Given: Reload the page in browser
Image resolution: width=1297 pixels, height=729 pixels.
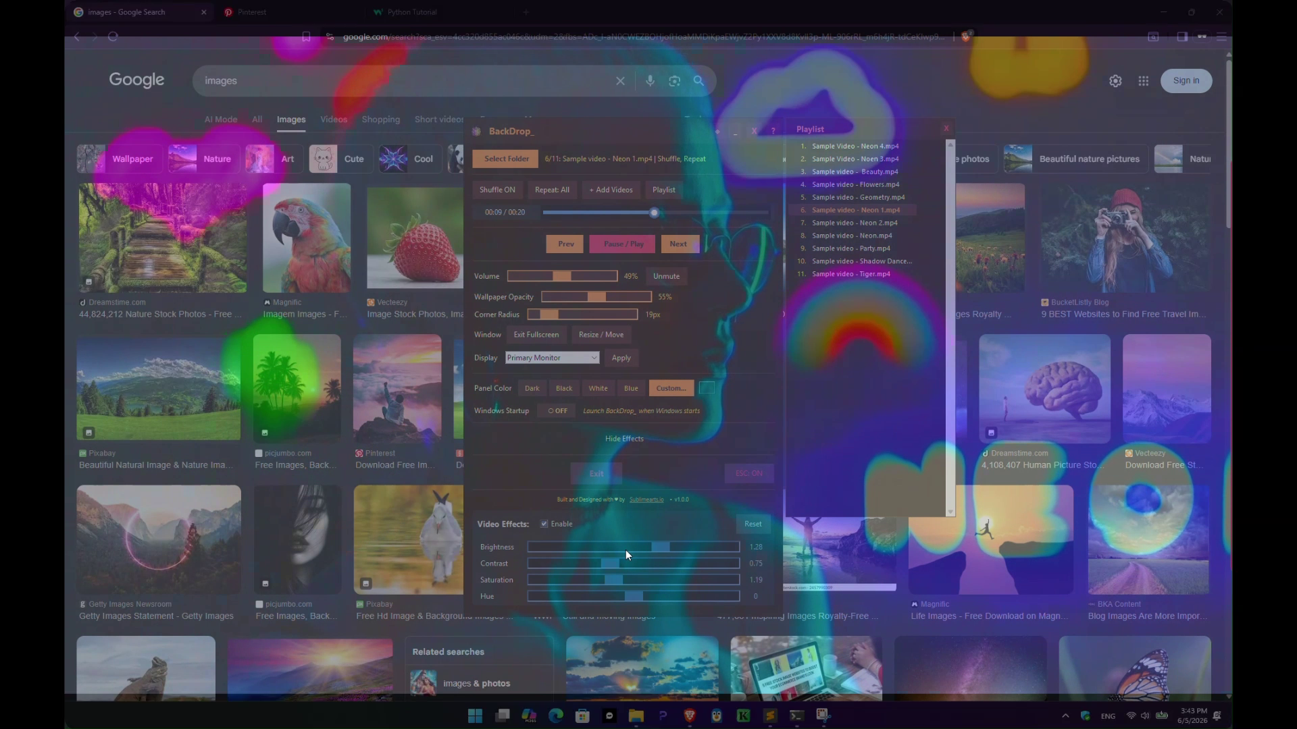Looking at the screenshot, I should coord(113,36).
